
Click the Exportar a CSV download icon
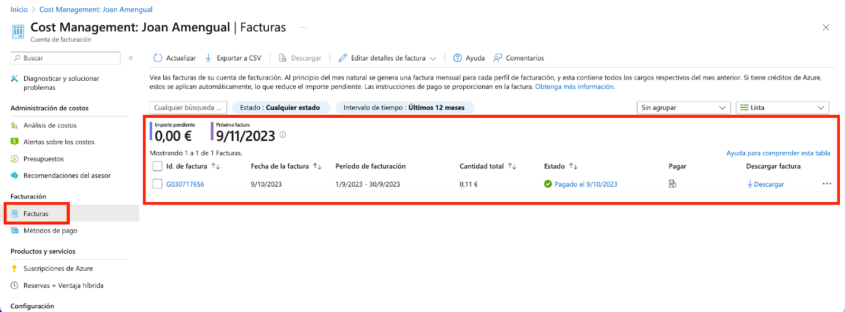(209, 58)
